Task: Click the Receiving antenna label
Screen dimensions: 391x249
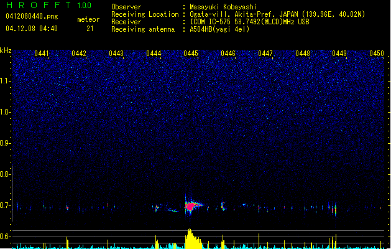Action: 143,29
